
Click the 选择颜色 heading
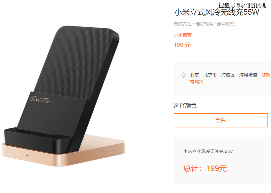click(x=185, y=105)
